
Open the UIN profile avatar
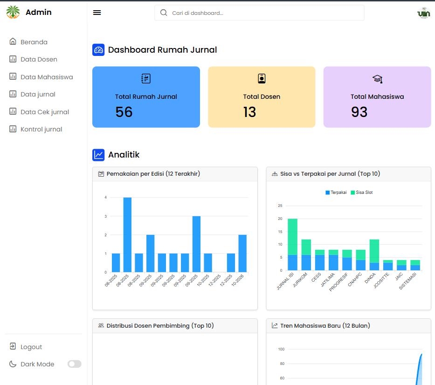click(x=424, y=13)
